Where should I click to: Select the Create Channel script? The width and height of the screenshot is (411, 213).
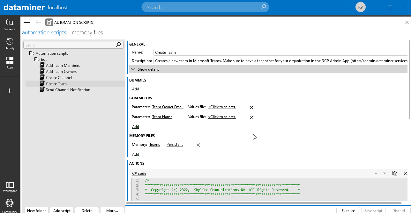[59, 77]
